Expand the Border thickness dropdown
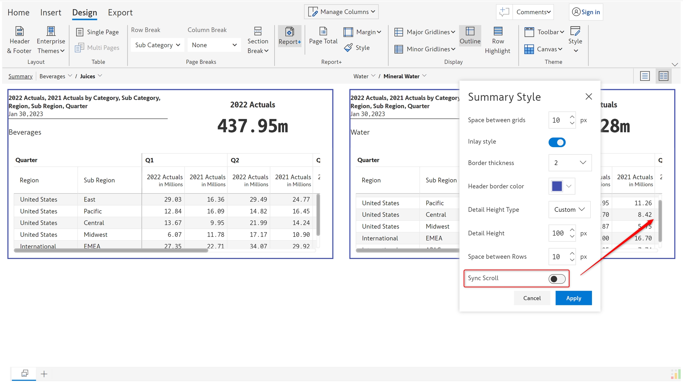683x383 pixels. pyautogui.click(x=570, y=163)
